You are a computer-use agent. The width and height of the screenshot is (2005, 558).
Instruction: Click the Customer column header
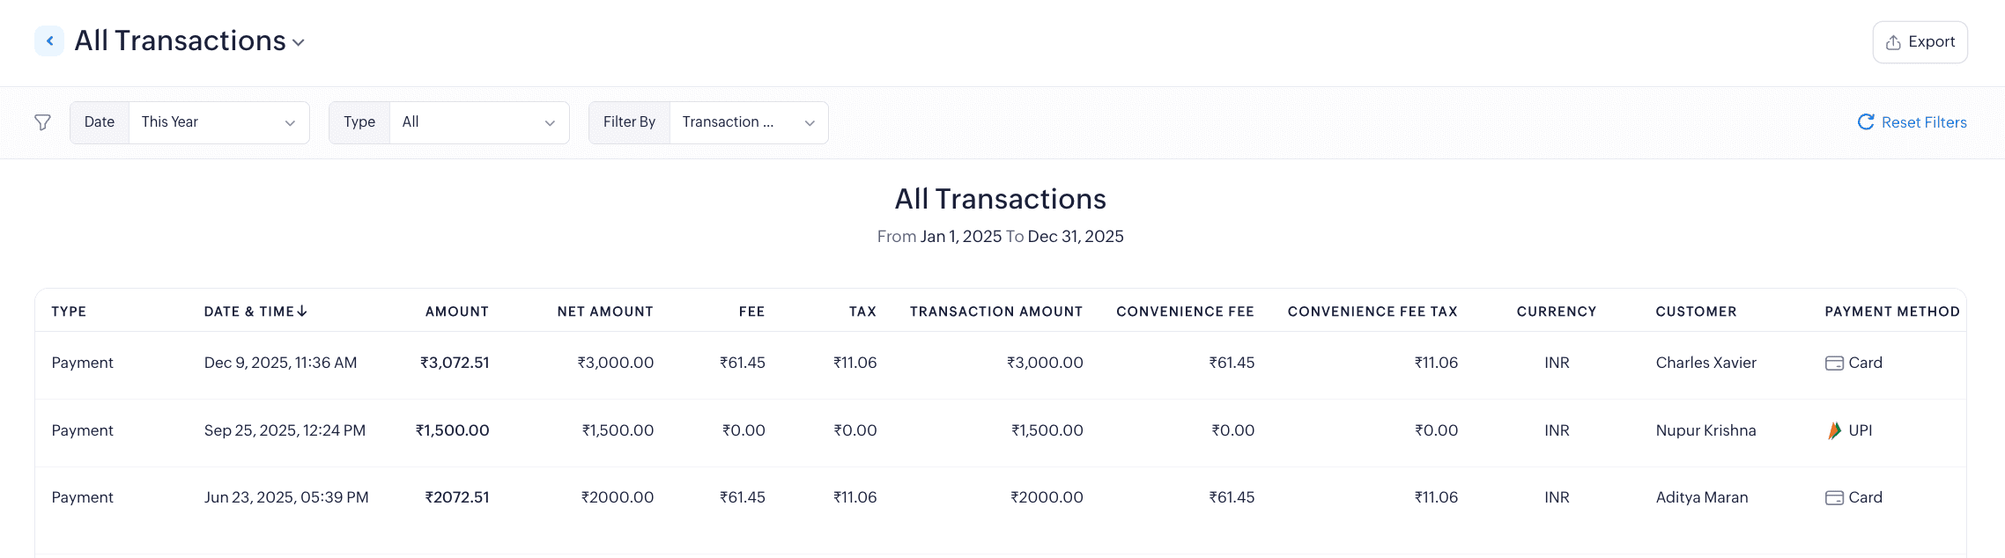tap(1696, 312)
